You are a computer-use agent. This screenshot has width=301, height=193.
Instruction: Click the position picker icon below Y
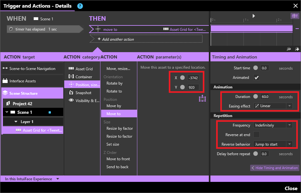pos(202,99)
